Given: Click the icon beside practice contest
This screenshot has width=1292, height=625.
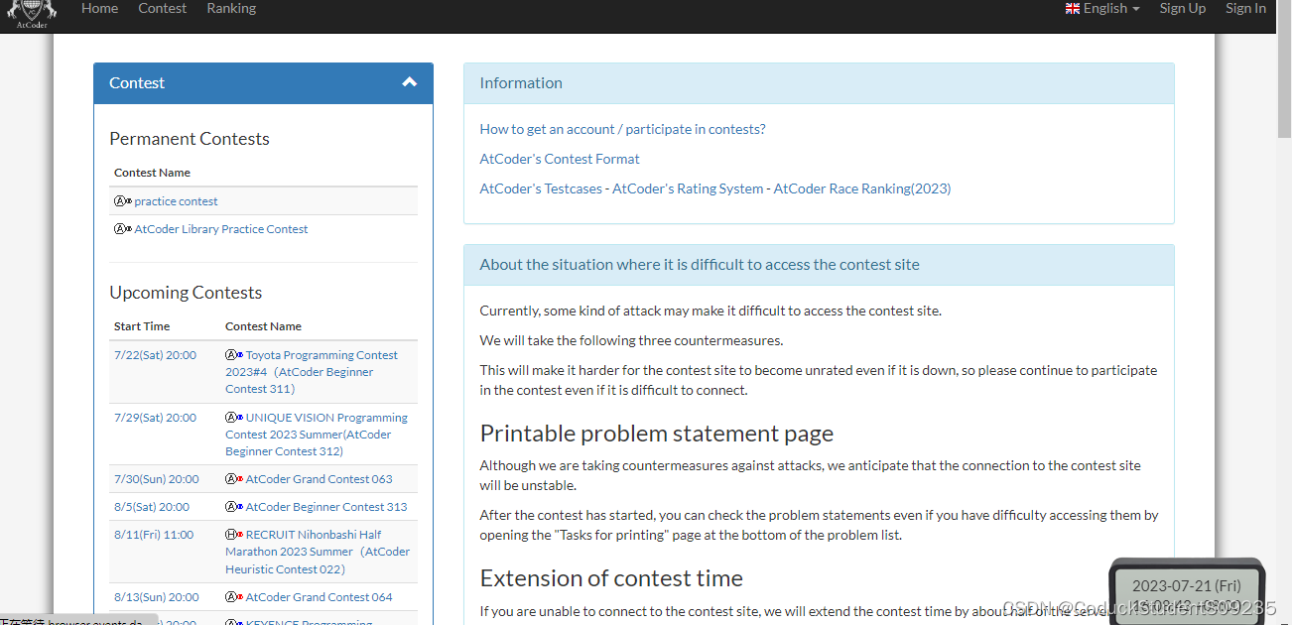Looking at the screenshot, I should pyautogui.click(x=123, y=201).
